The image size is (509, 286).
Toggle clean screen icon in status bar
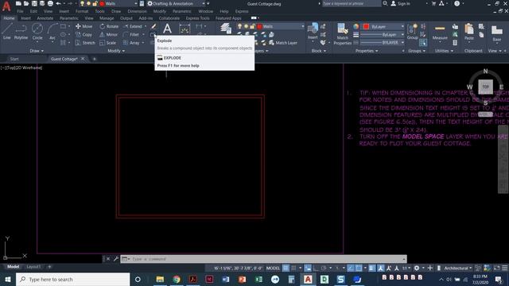496,268
